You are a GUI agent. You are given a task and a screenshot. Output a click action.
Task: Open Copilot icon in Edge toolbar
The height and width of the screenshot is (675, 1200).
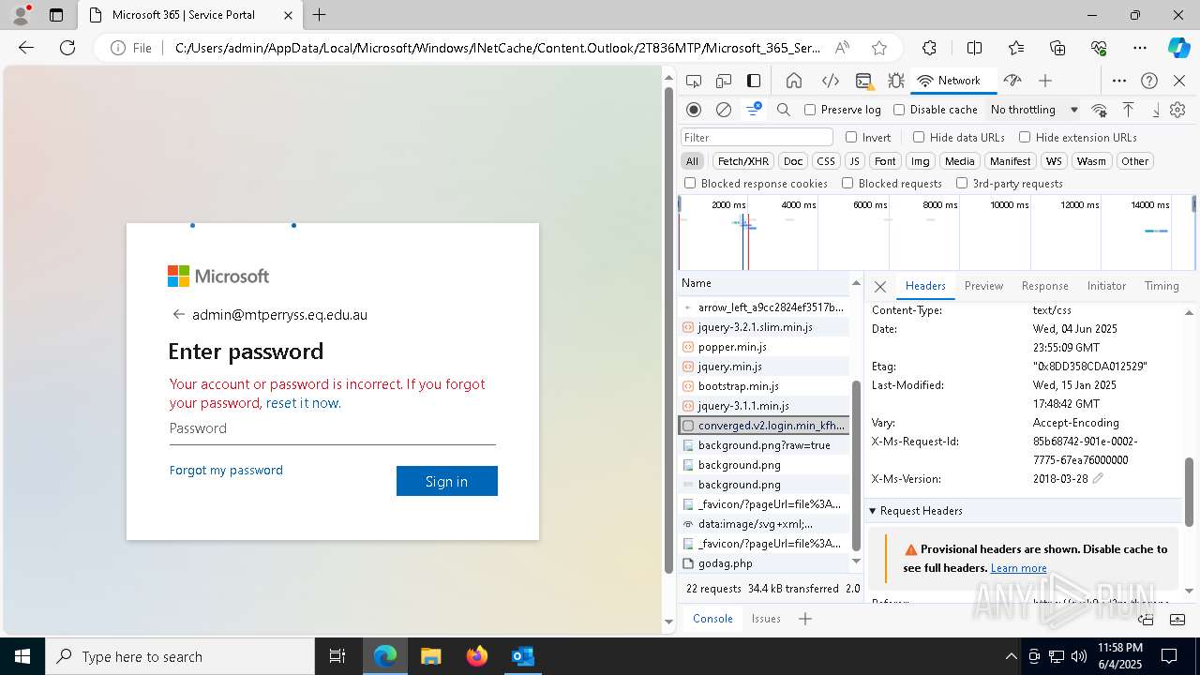[1178, 48]
